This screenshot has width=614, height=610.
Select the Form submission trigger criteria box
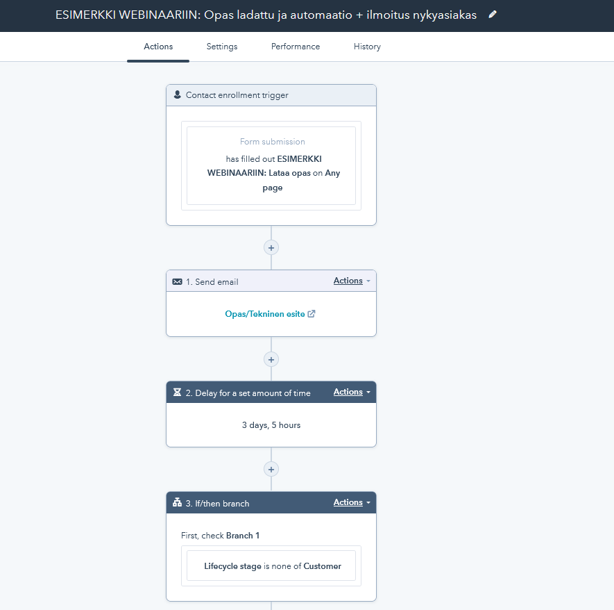(271, 165)
